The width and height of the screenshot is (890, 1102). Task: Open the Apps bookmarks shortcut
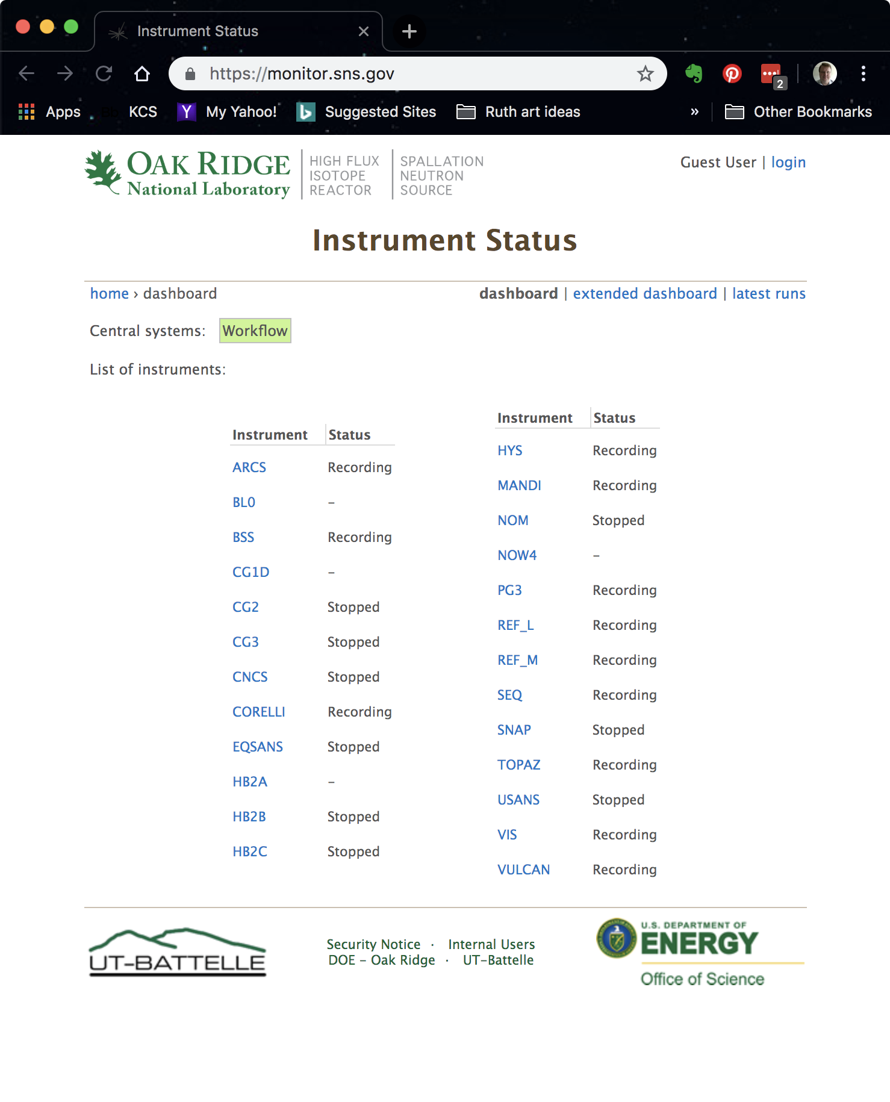(50, 112)
